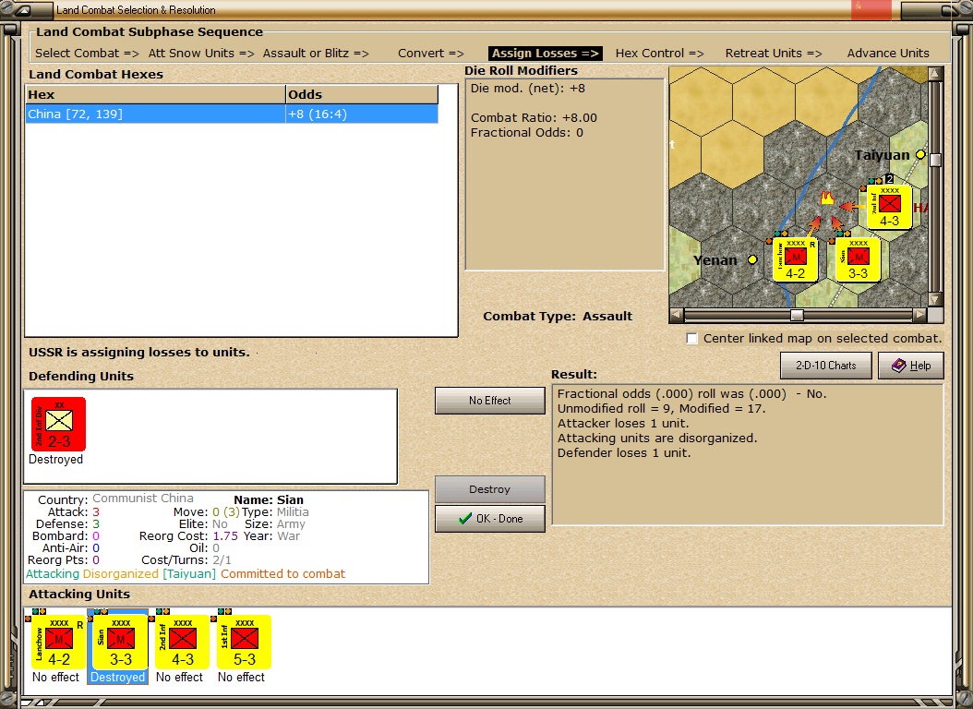
Task: Click the 'Committed to combat' status text
Action: tap(283, 574)
